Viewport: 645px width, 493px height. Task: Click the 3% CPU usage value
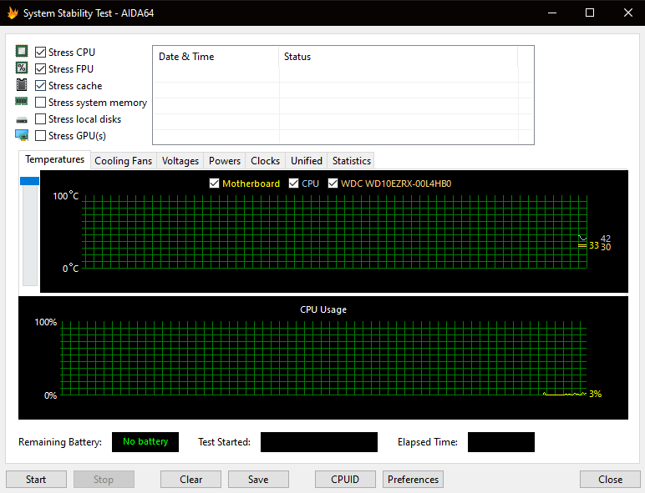[595, 394]
